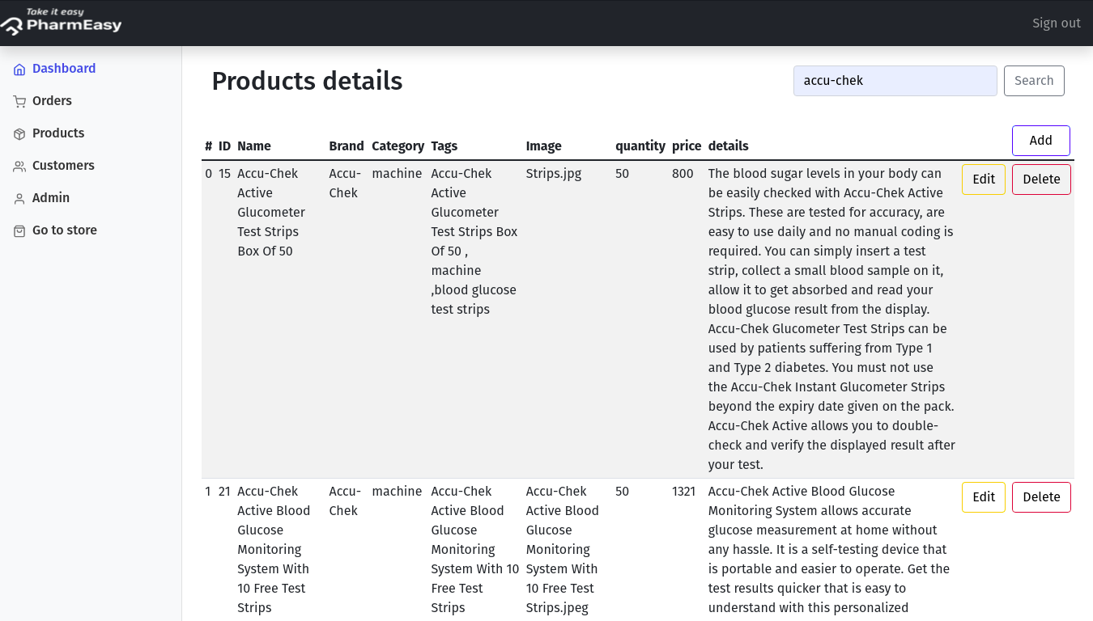Click category machine in row ID 21
The image size is (1093, 621).
tap(397, 492)
